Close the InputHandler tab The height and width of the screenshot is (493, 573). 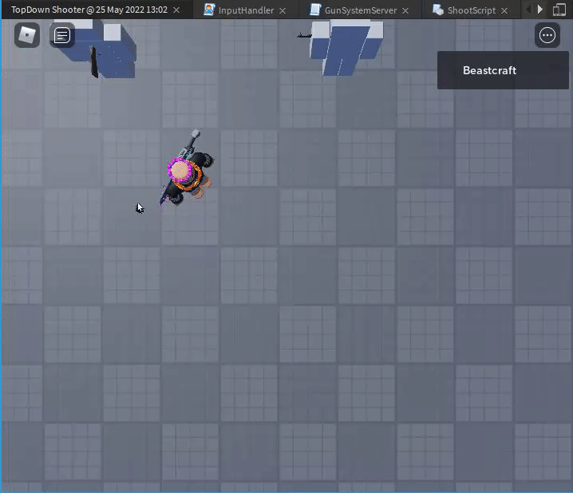(x=283, y=11)
